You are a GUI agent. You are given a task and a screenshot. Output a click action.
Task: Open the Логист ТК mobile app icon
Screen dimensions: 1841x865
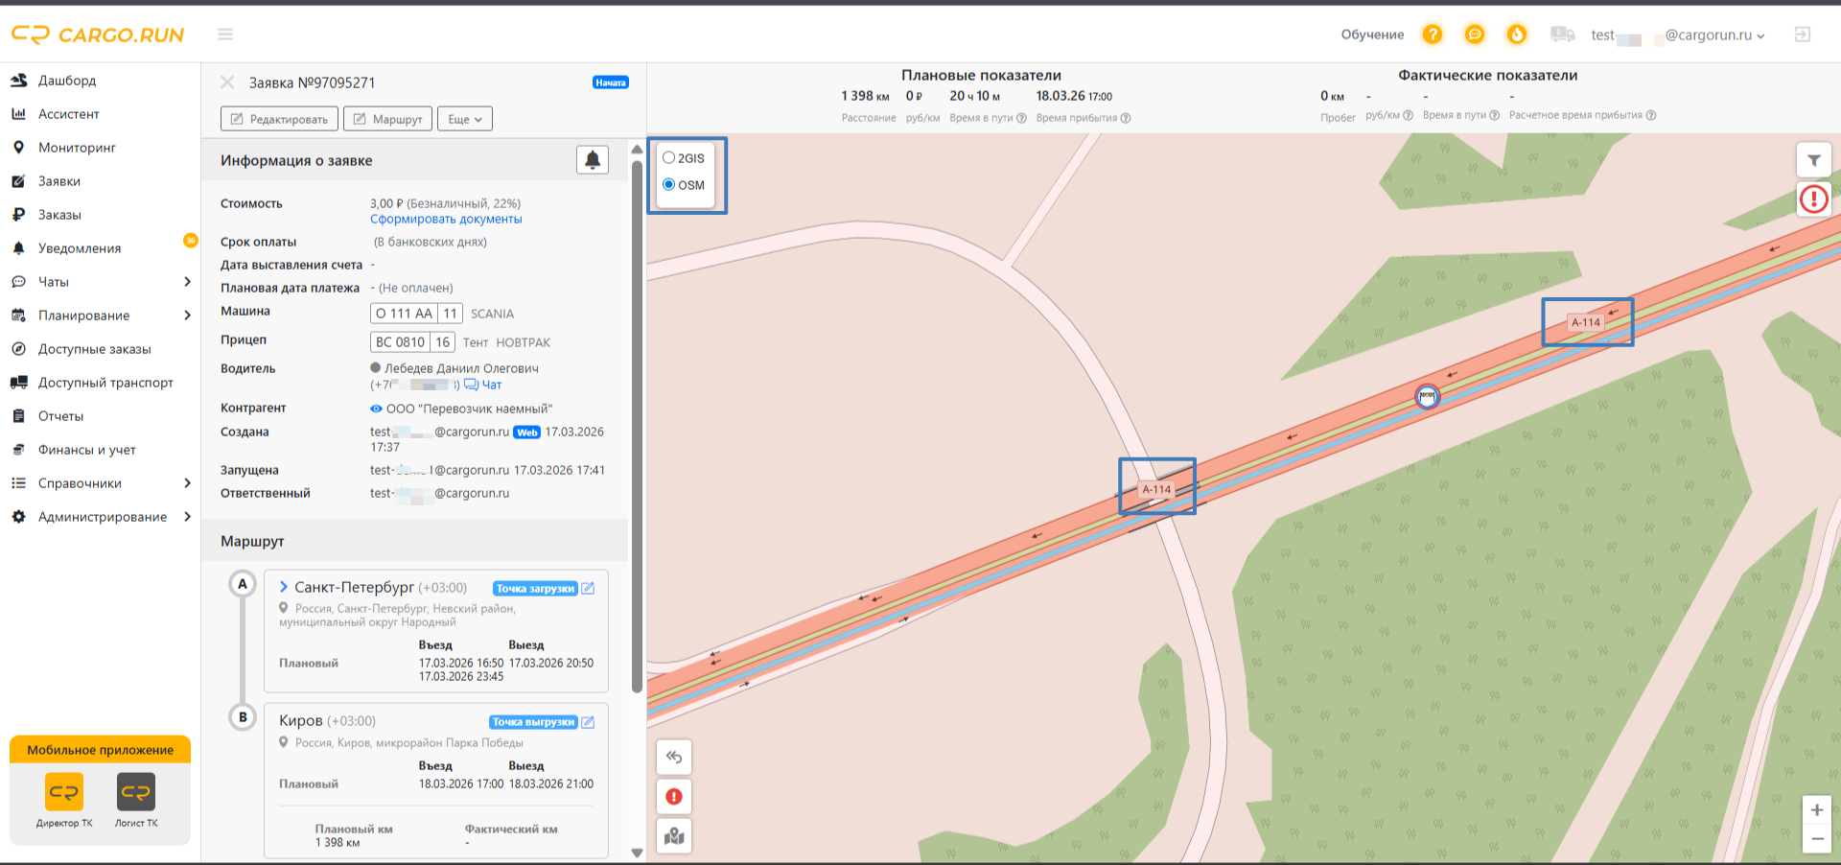pos(136,792)
